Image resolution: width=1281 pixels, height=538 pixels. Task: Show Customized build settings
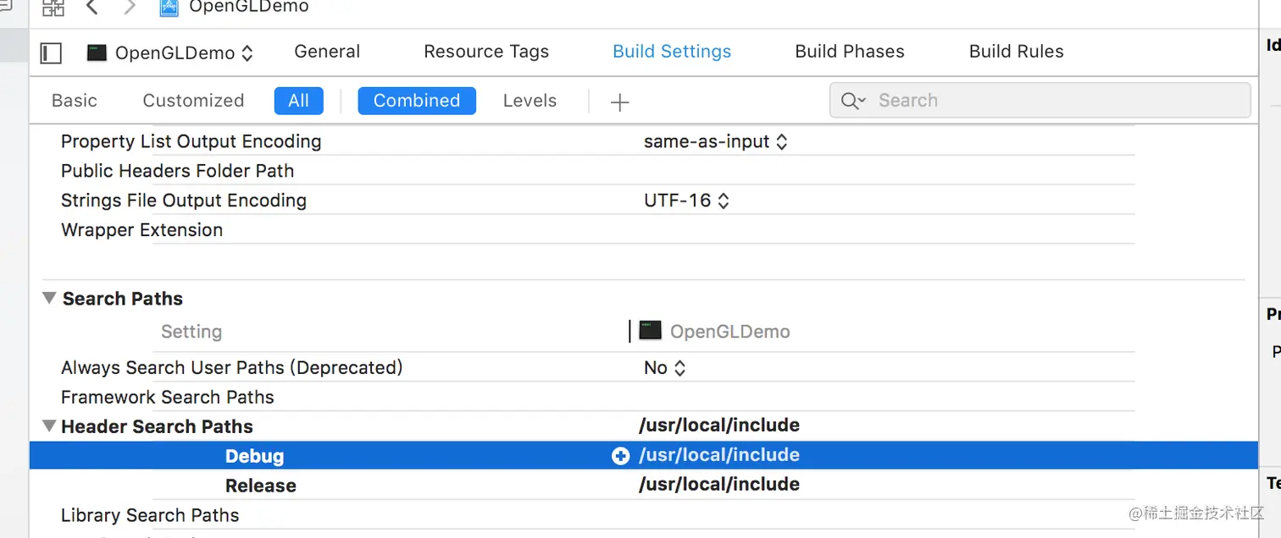[x=193, y=101]
